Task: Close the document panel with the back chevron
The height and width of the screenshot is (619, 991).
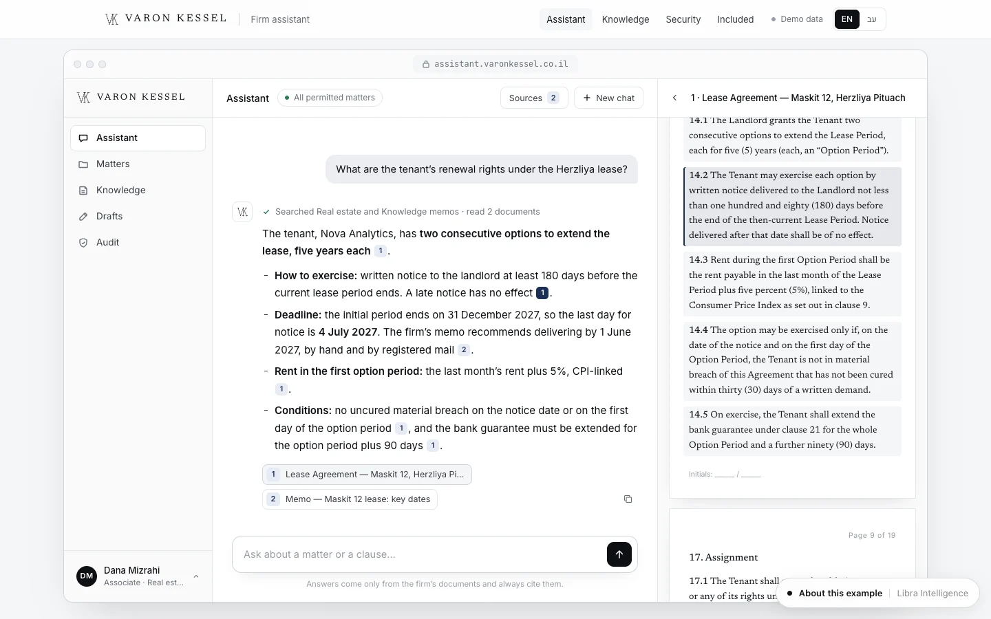Action: click(674, 98)
